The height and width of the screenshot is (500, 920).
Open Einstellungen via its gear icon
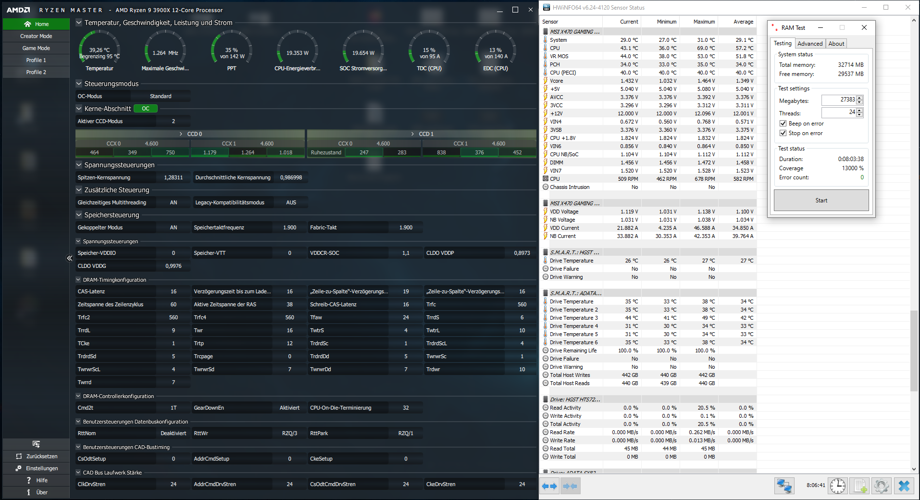click(19, 468)
